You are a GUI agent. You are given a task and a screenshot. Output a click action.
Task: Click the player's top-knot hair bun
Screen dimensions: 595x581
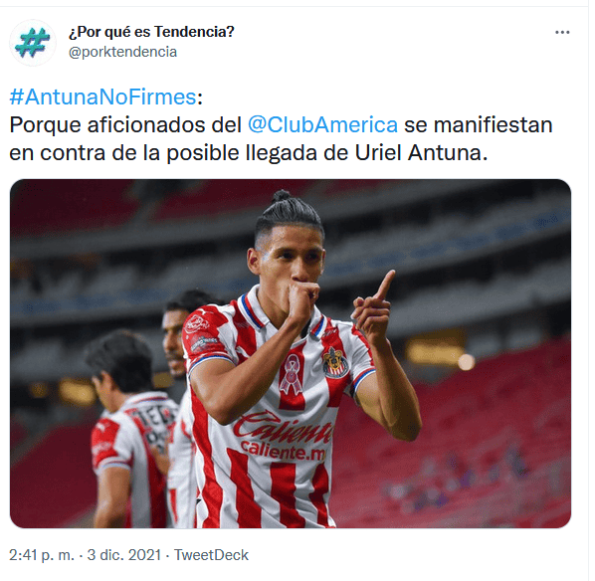pos(284,197)
